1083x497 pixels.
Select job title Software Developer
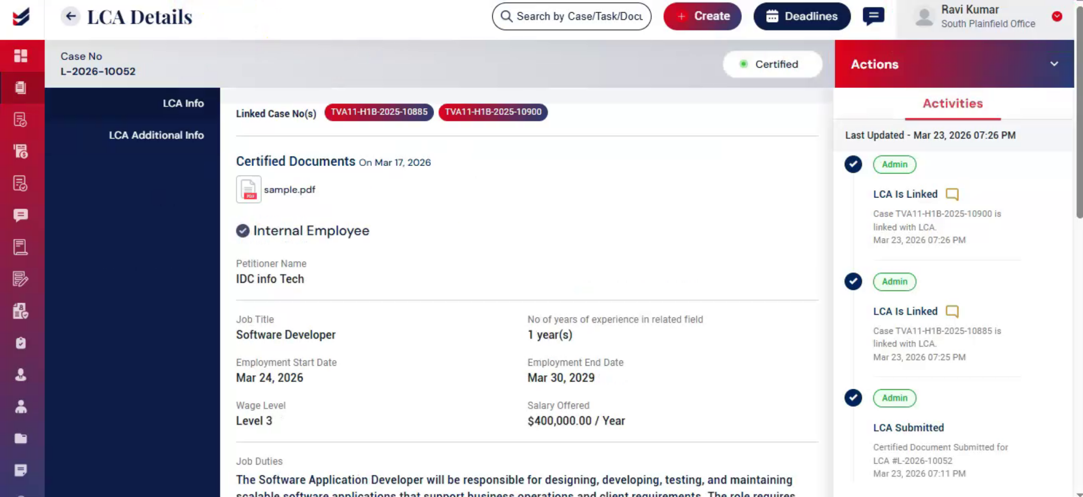[x=286, y=335]
